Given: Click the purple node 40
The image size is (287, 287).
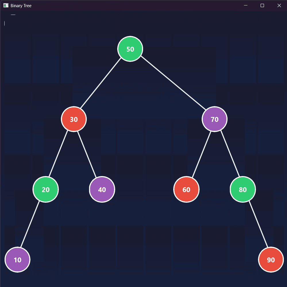Looking at the screenshot, I should pyautogui.click(x=102, y=190).
